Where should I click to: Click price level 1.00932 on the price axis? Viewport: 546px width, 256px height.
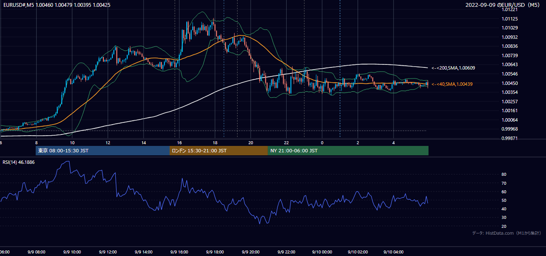click(x=509, y=38)
